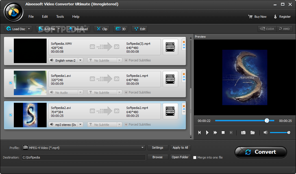The height and width of the screenshot is (174, 296).
Task: Select the Softpedia1.avi thumbnail
Action: [x=30, y=83]
